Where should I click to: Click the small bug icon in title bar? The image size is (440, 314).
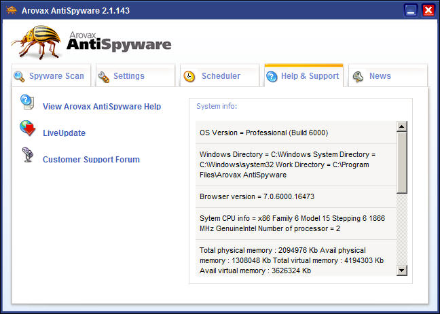coord(12,10)
